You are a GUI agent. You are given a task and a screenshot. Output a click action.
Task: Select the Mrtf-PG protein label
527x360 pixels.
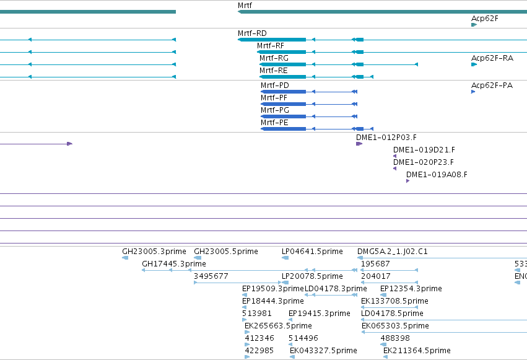point(275,110)
